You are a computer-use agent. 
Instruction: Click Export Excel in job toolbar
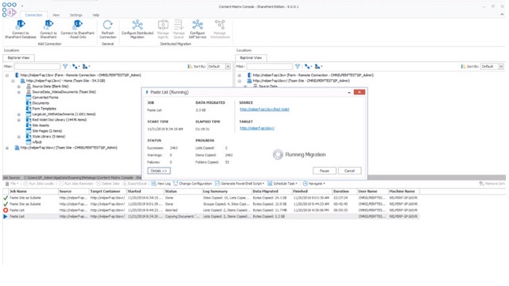coord(134,184)
